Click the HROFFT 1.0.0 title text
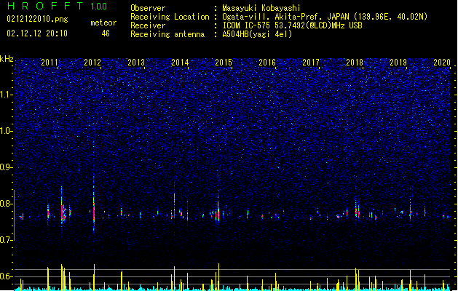 (57, 6)
